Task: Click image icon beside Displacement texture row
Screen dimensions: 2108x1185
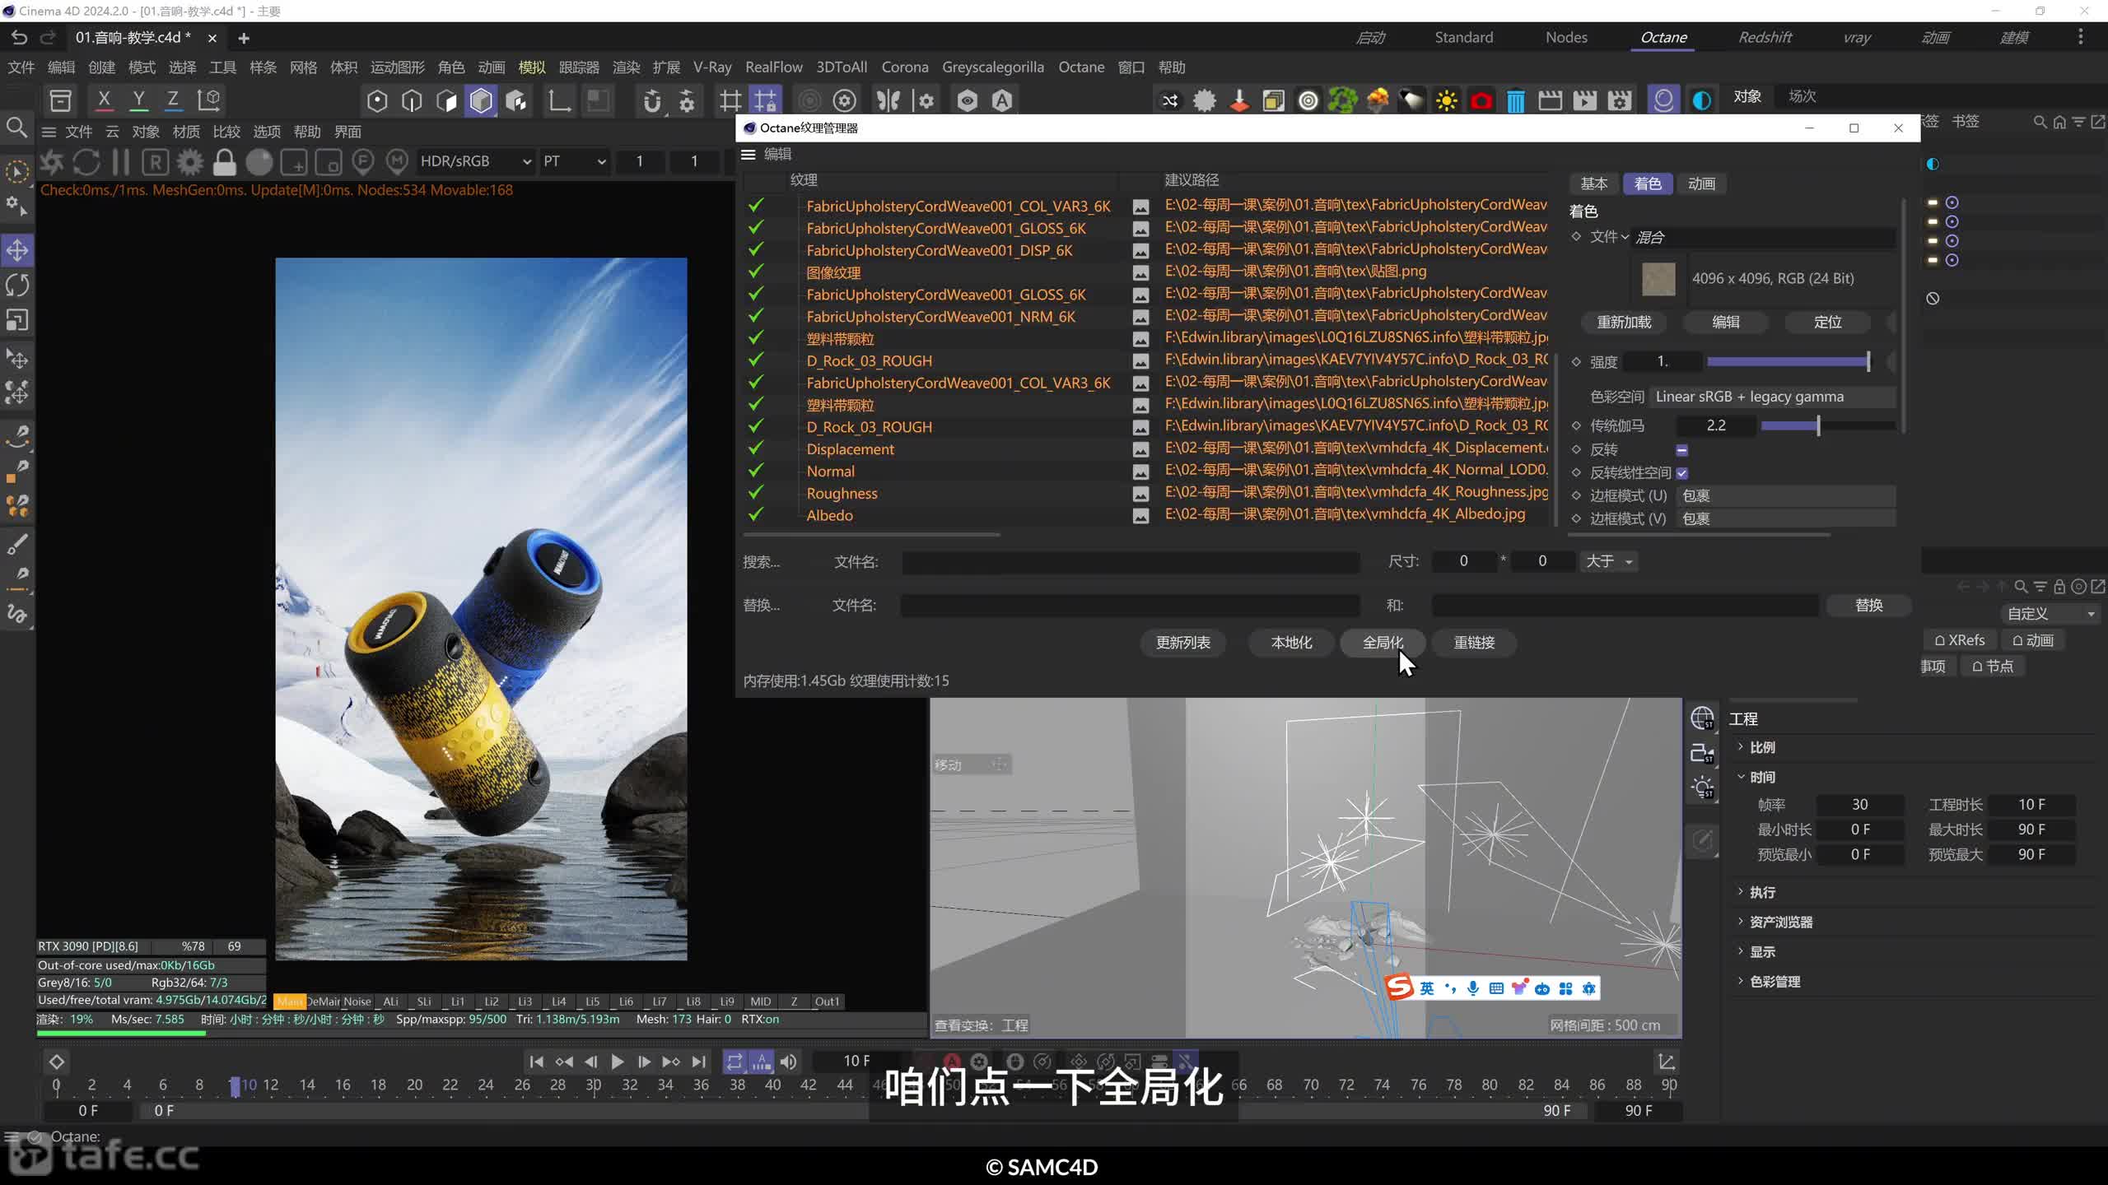Action: coord(1140,449)
